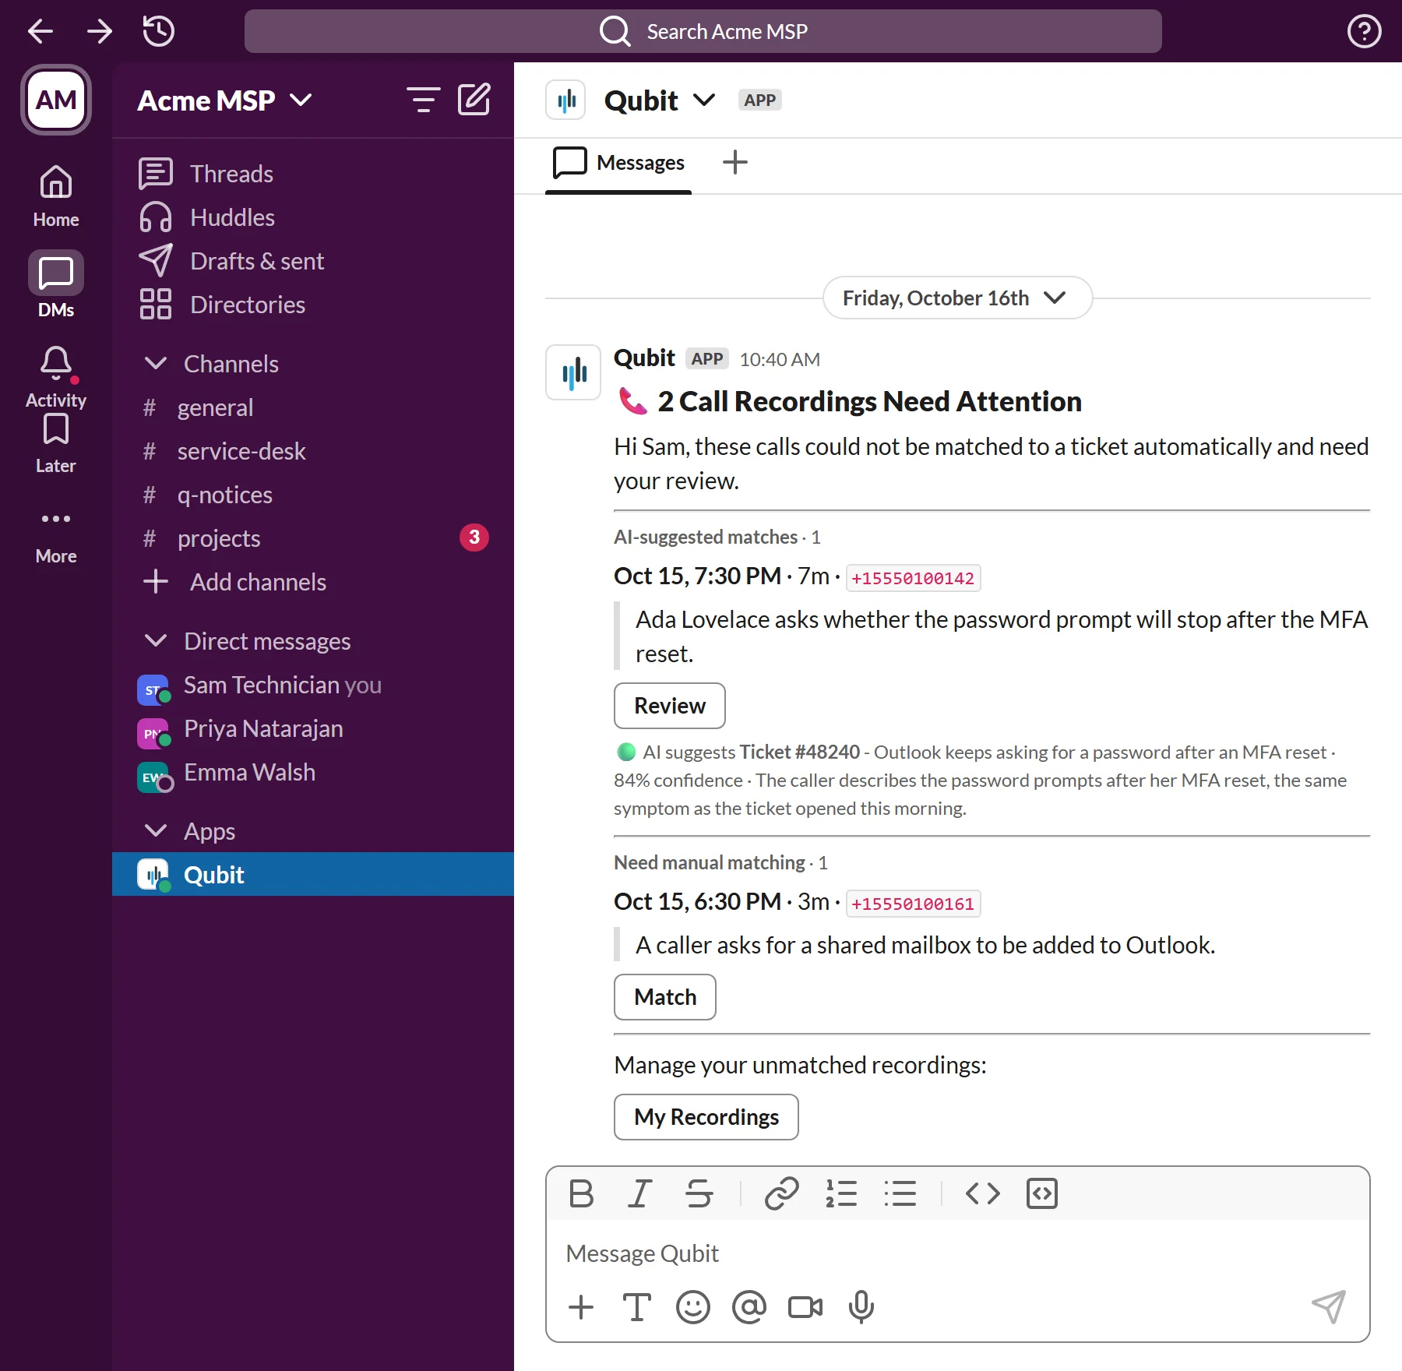
Task: Insert a code block
Action: click(1042, 1193)
